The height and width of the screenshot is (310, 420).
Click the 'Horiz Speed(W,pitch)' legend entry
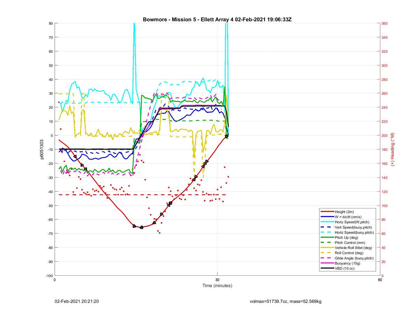pyautogui.click(x=345, y=222)
